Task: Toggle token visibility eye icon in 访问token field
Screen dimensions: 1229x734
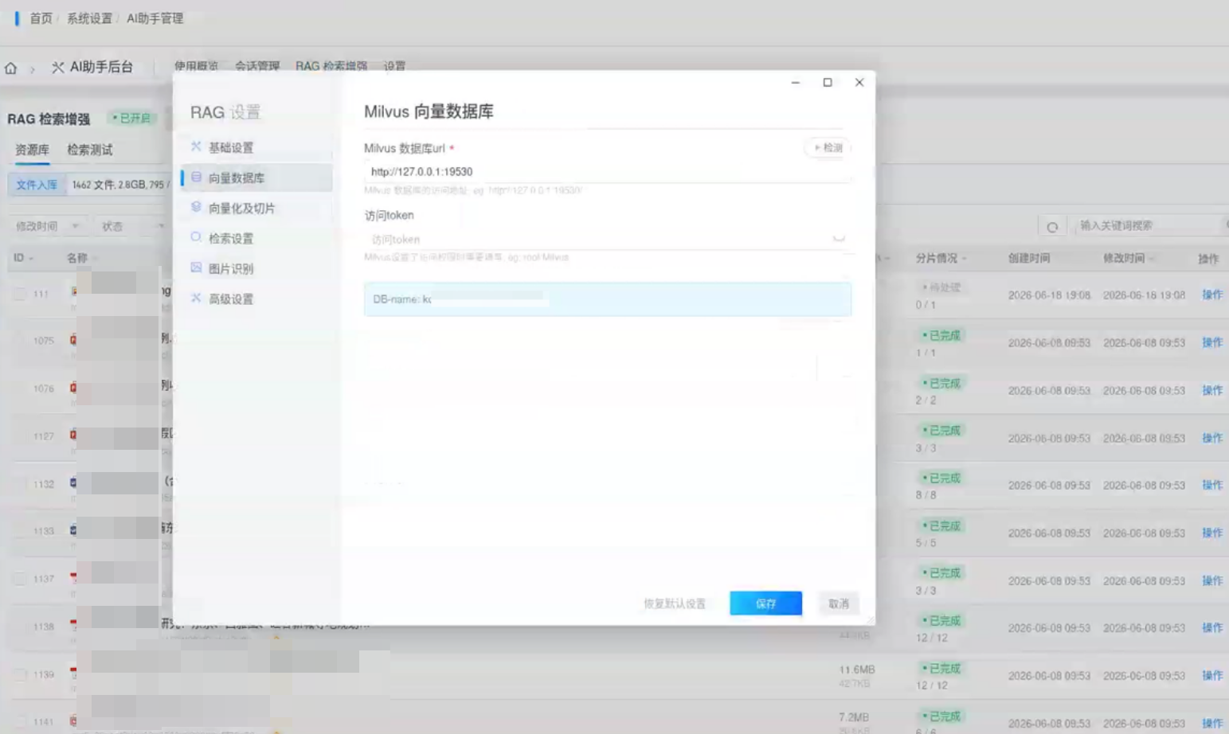Action: point(838,239)
